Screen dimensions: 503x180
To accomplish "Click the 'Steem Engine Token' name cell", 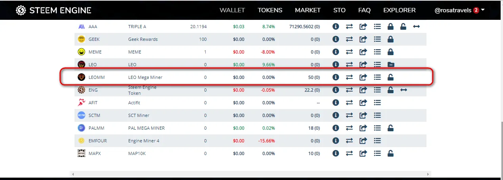I will point(142,90).
